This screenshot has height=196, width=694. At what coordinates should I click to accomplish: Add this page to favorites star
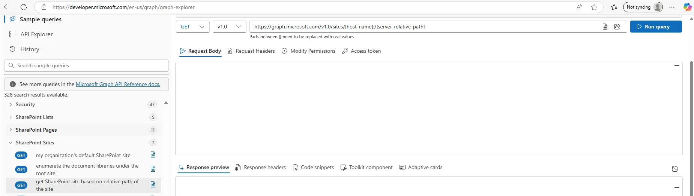[594, 7]
